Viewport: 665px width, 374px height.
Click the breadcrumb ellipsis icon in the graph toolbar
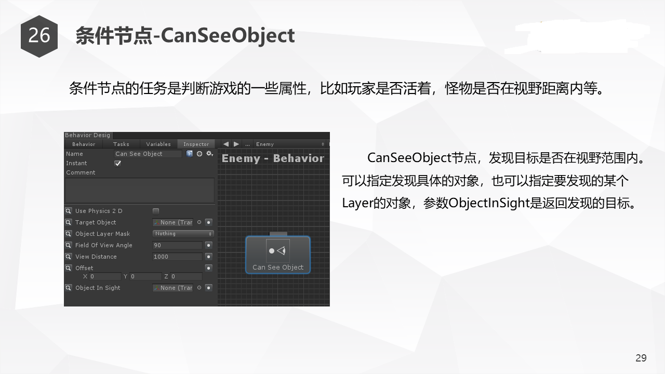tap(247, 144)
